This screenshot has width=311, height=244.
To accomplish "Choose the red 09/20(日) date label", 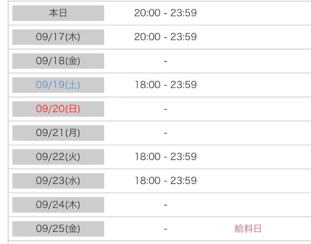I will pos(58,109).
